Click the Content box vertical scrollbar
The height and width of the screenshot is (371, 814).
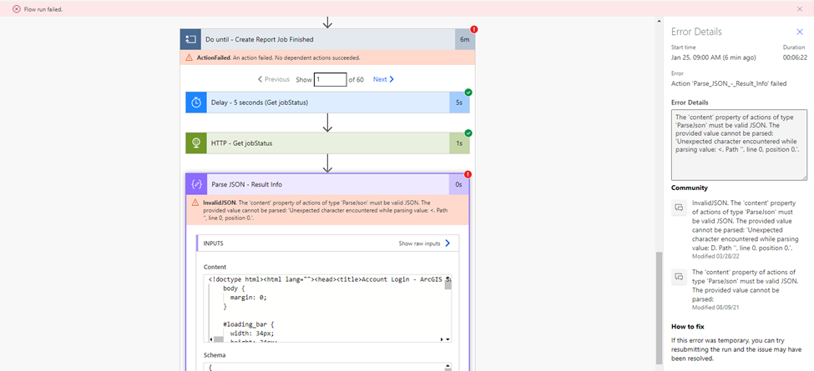pos(448,308)
